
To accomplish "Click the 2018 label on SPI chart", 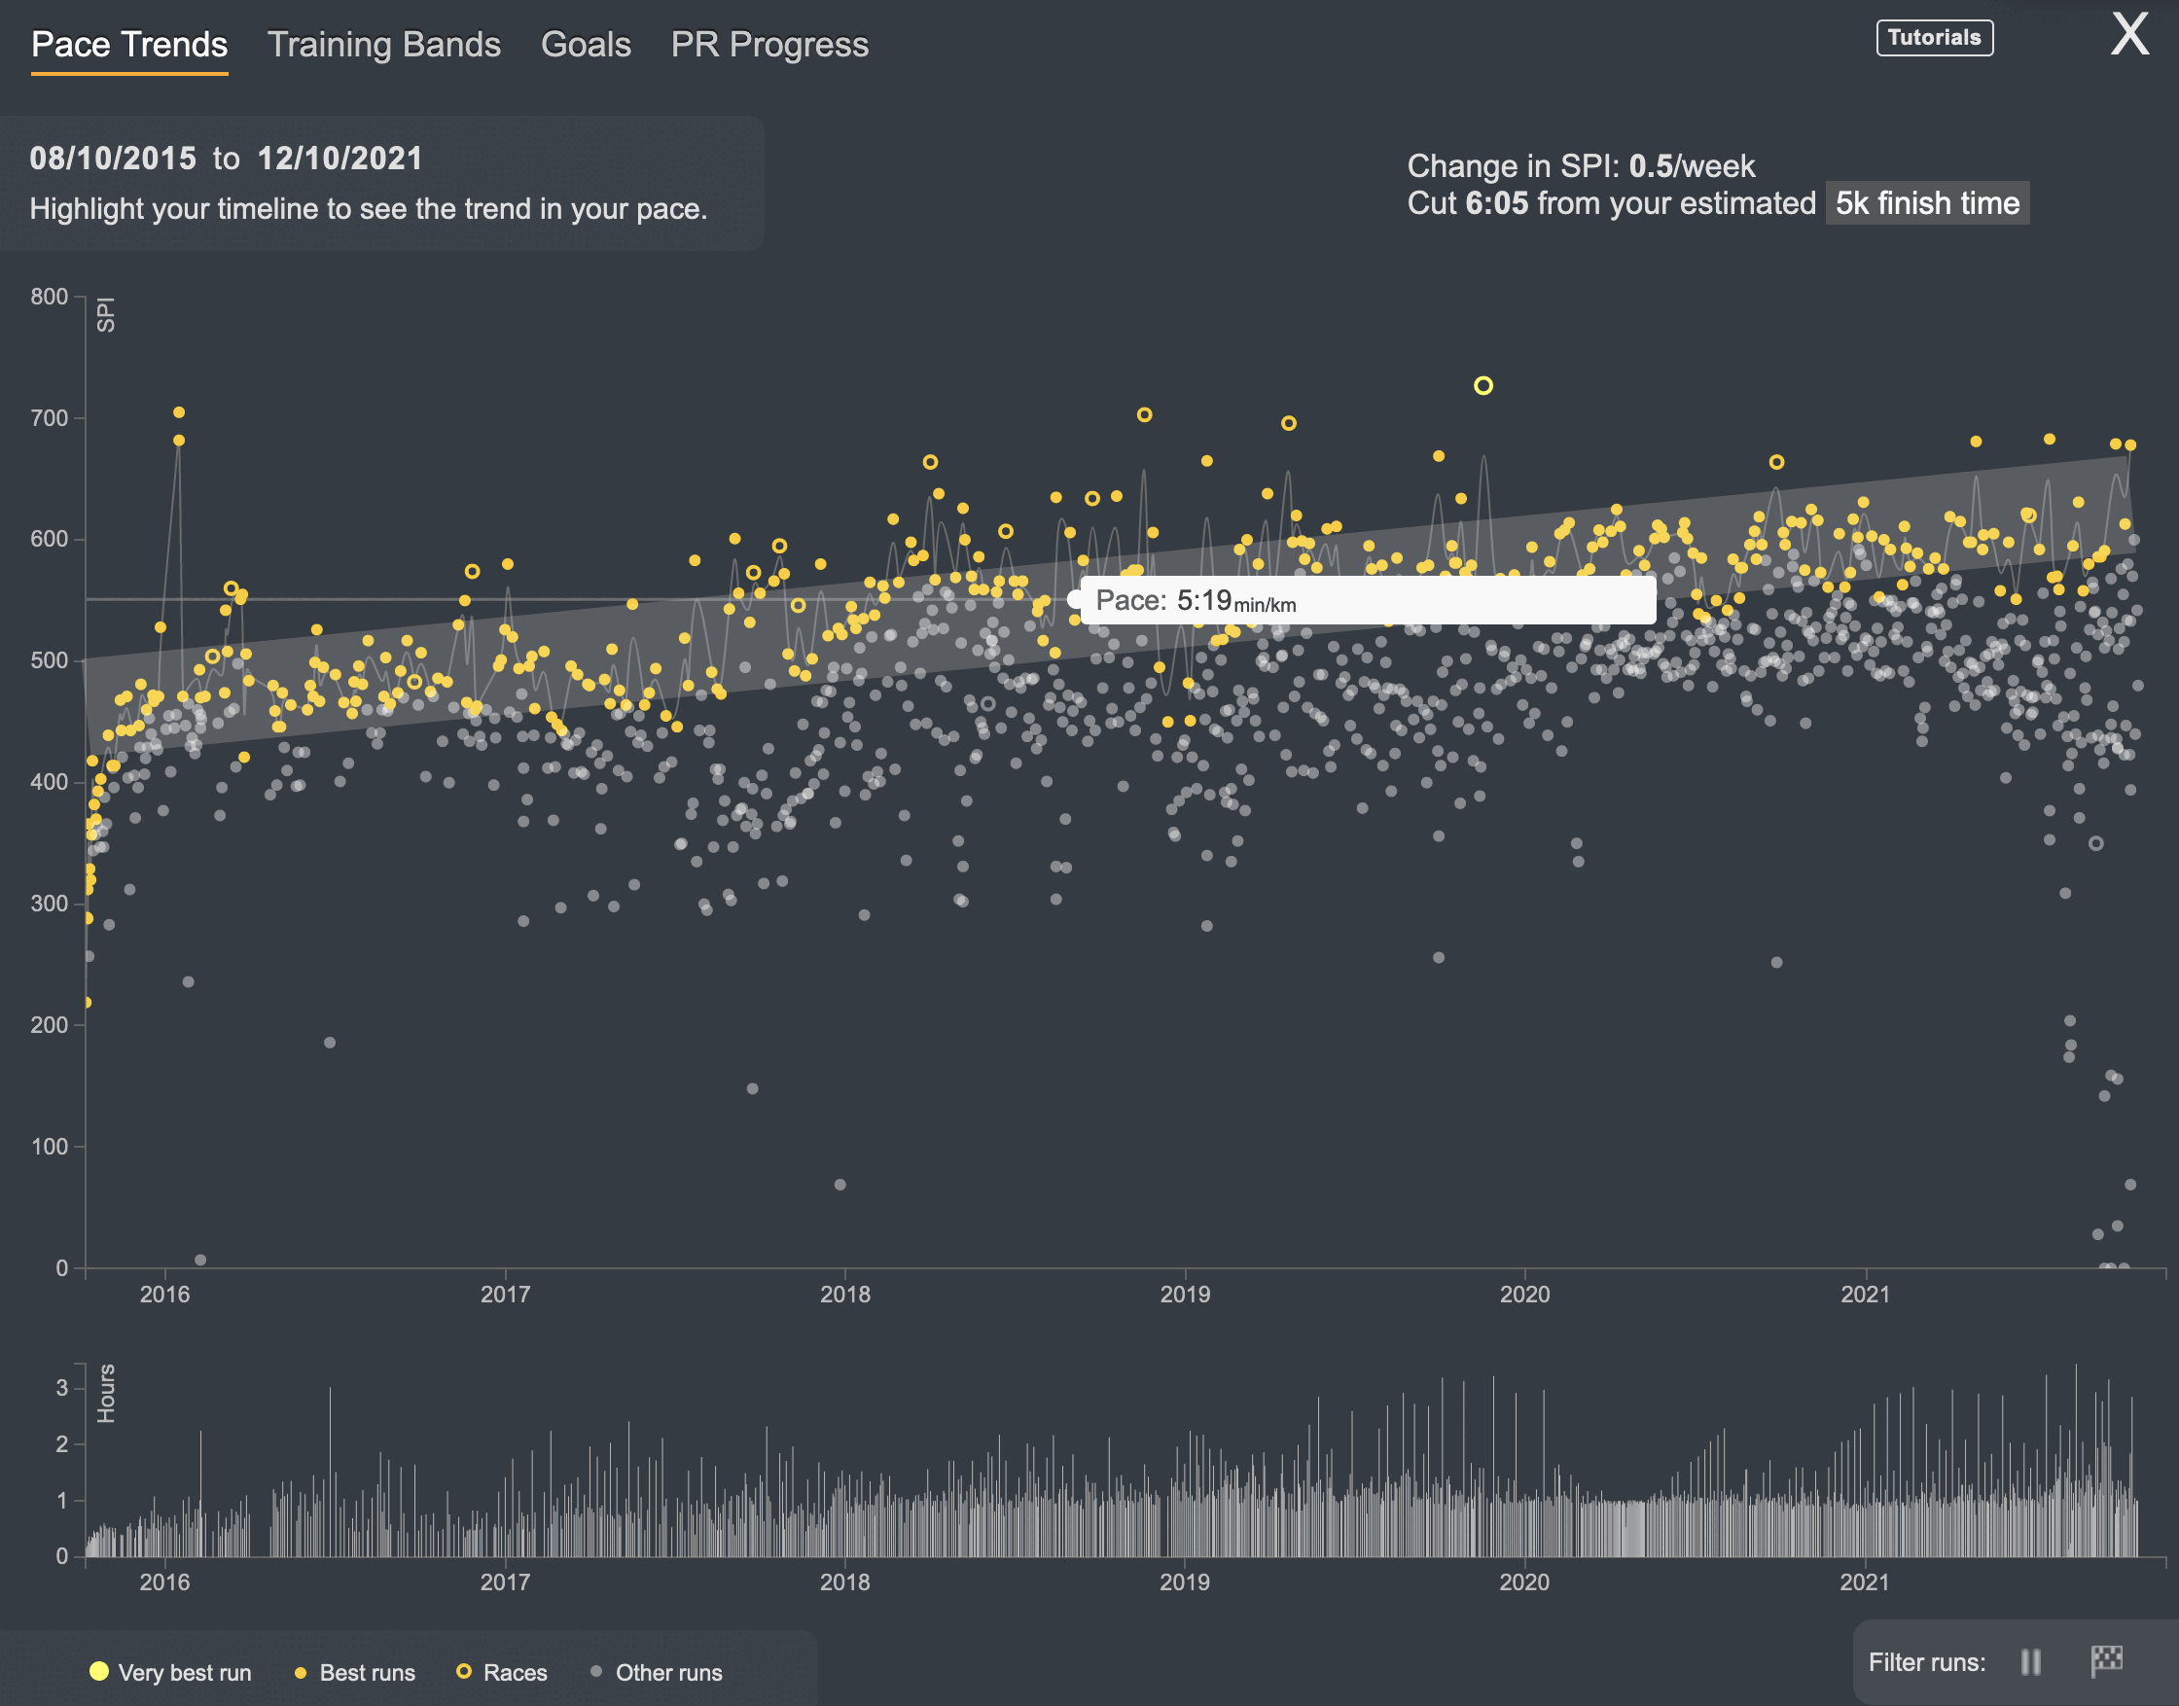I will tap(844, 1294).
